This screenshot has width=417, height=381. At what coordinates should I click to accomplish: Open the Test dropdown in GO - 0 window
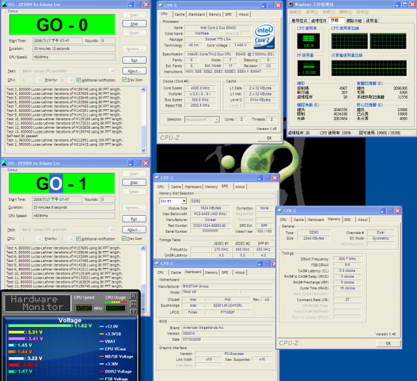pyautogui.click(x=112, y=71)
